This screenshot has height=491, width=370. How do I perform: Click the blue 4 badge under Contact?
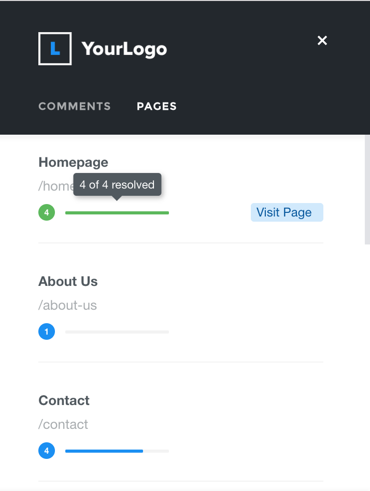click(x=47, y=451)
